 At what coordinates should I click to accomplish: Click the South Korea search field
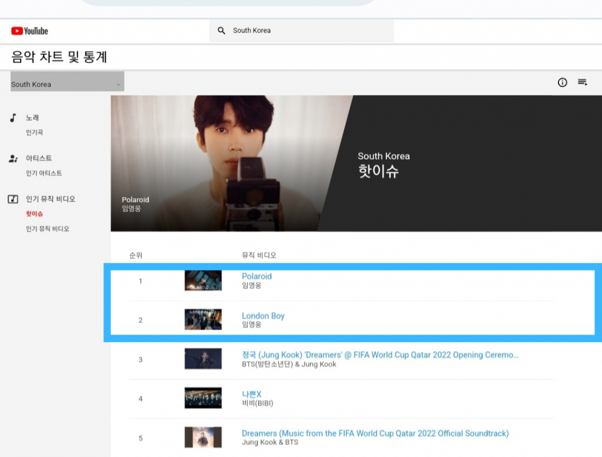pos(302,31)
